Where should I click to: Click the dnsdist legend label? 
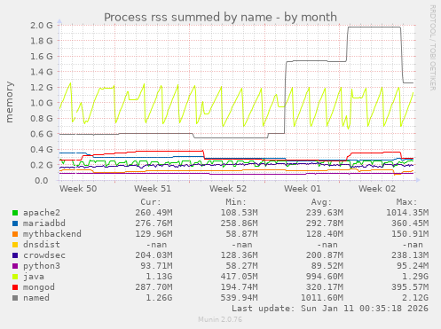[x=42, y=245]
